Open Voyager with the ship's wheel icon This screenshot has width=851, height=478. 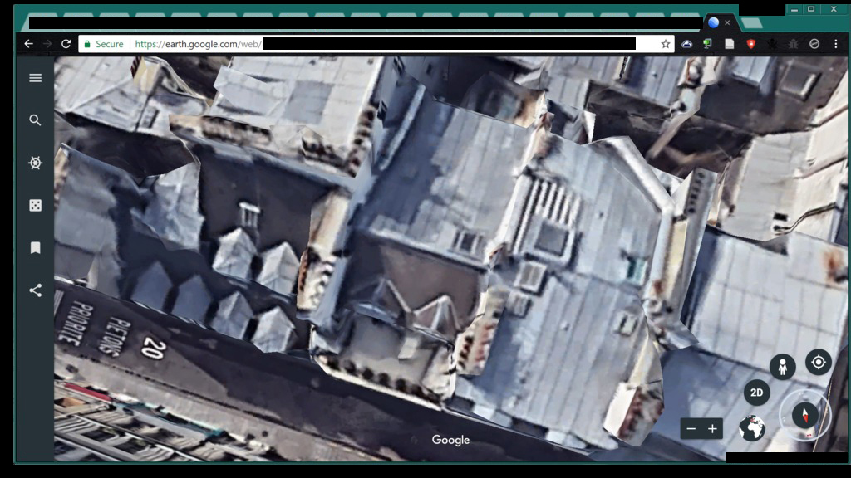[35, 163]
